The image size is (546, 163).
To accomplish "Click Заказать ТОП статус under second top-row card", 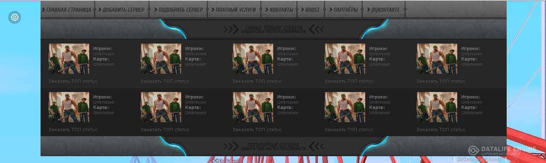I will 165,81.
